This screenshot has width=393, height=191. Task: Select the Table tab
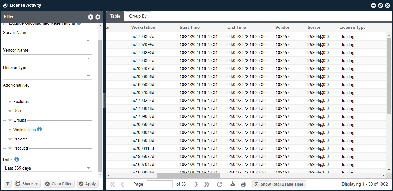[x=115, y=16]
